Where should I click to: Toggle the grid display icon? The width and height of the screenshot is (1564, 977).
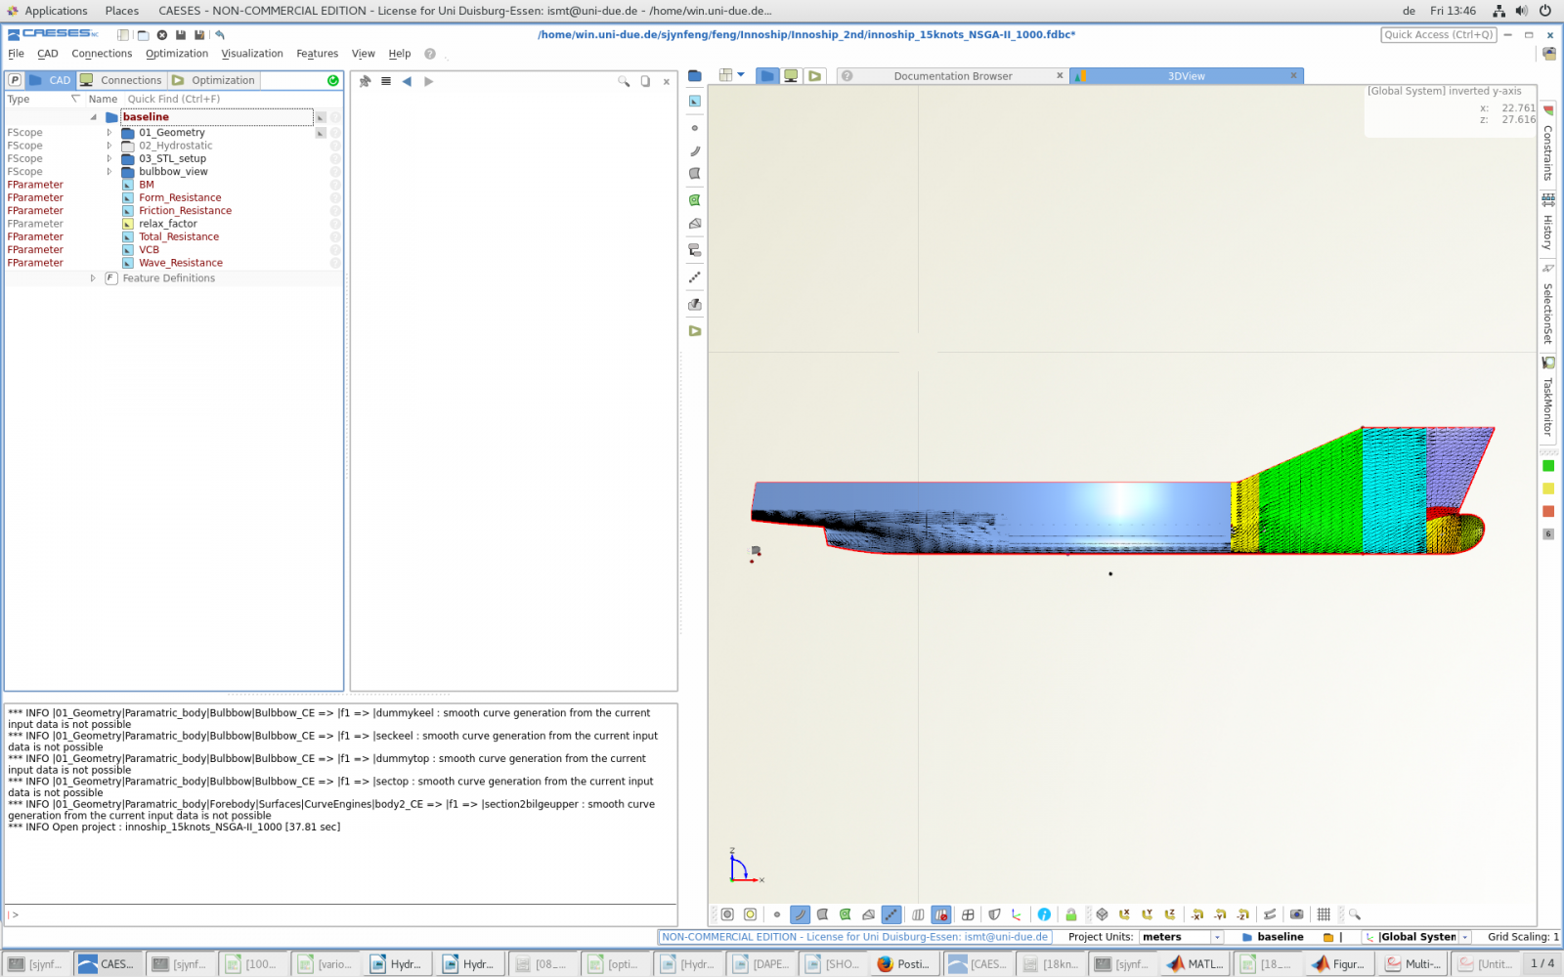pos(1324,914)
